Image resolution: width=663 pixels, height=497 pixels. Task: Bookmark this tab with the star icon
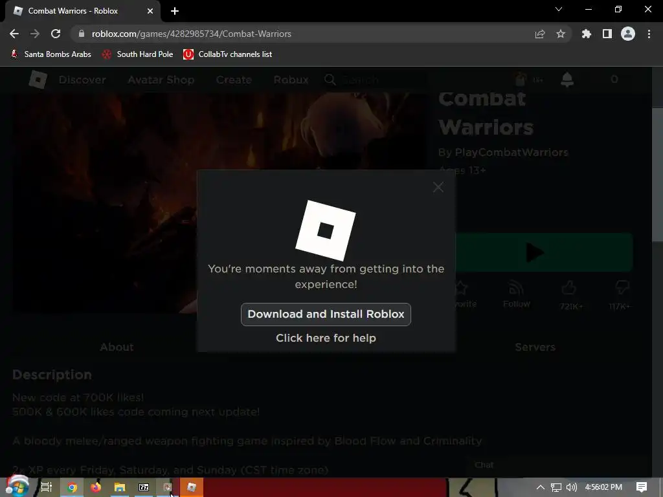click(561, 34)
